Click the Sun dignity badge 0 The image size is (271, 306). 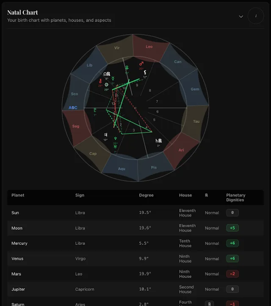click(x=232, y=213)
